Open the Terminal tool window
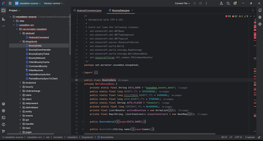The width and height of the screenshot is (263, 141). pos(3,118)
